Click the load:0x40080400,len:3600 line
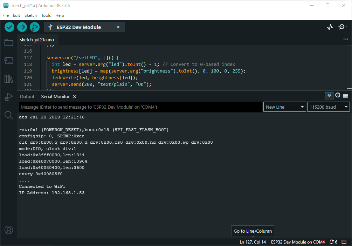 pos(51,168)
